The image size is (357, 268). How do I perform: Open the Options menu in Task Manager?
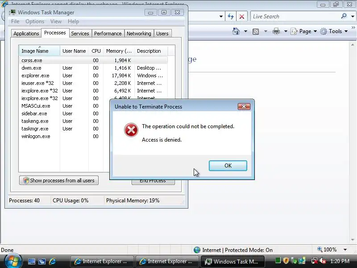[x=35, y=21]
